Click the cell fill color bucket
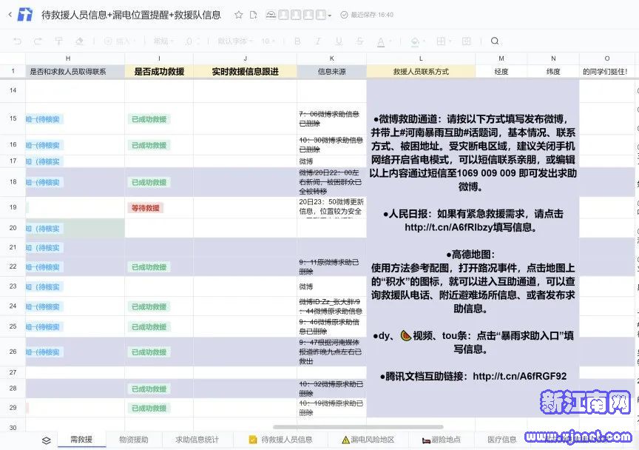The height and width of the screenshot is (450, 639). (x=415, y=41)
